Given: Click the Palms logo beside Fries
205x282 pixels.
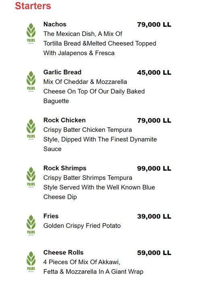Looking at the screenshot, I should 31,225.
